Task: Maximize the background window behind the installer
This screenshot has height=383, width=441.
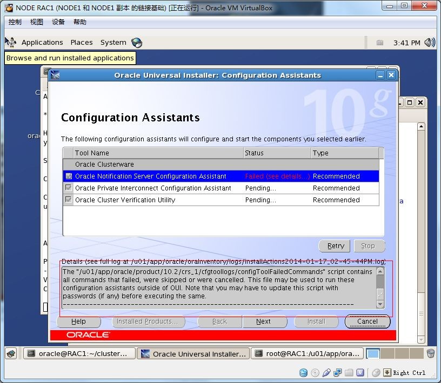Action: coord(410,102)
